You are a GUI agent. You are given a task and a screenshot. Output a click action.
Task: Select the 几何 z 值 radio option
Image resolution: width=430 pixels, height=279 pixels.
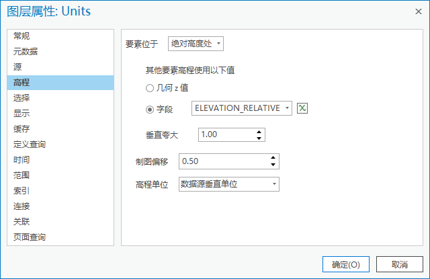click(150, 87)
